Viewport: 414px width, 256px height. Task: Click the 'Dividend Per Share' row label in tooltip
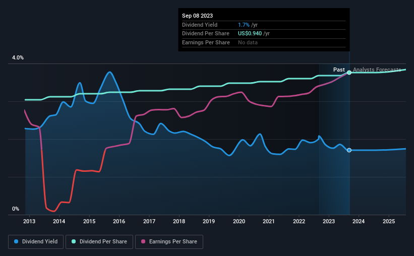coord(206,34)
